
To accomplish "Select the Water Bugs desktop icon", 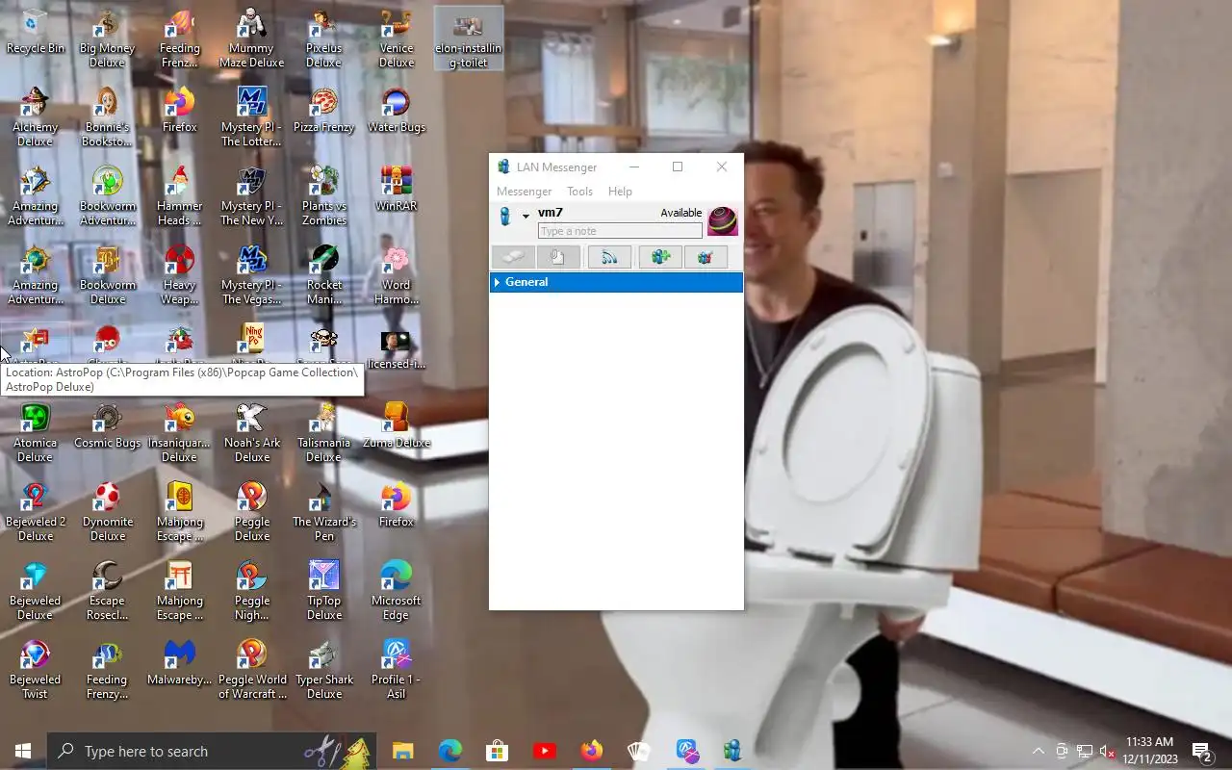I will coord(396,111).
